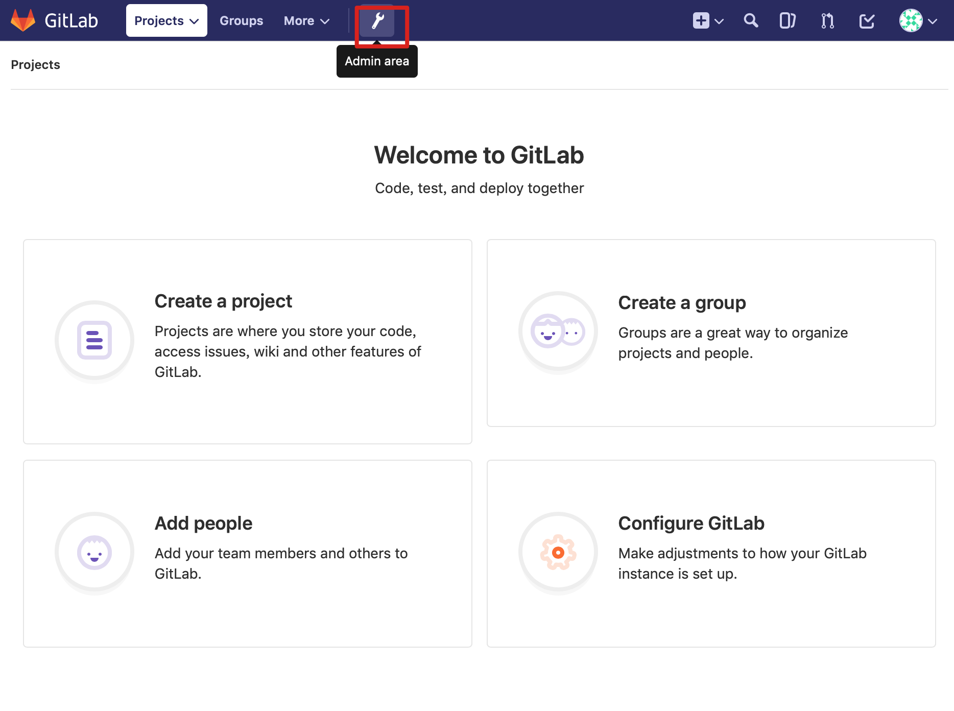Expand the chevron beside the plus icon
The width and height of the screenshot is (954, 711).
click(719, 21)
